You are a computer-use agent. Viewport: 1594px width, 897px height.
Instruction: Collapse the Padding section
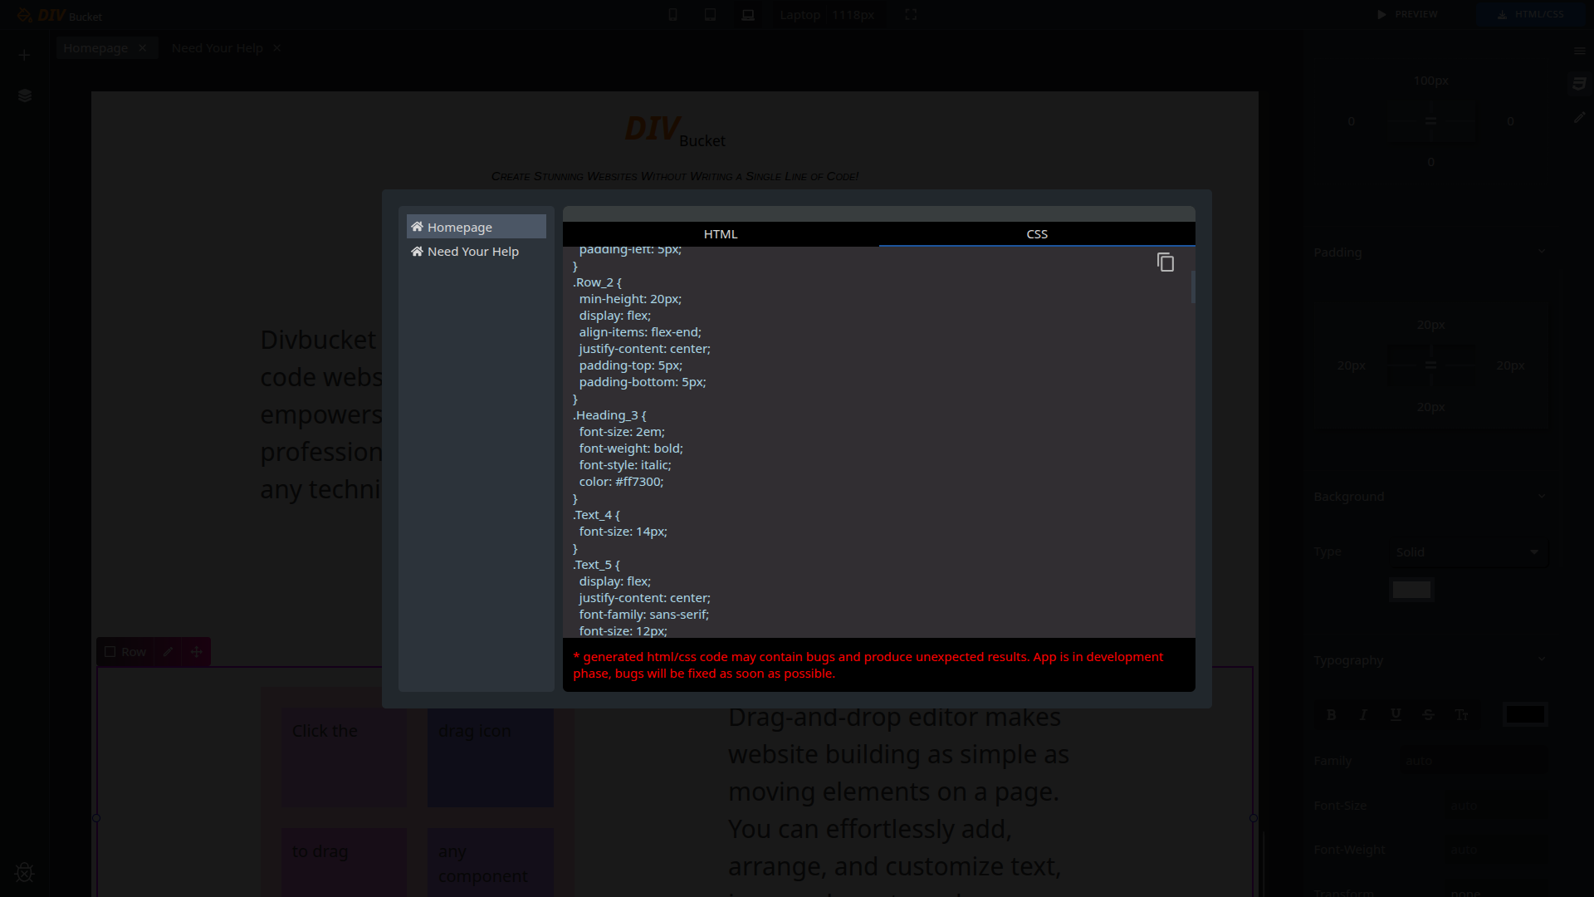pyautogui.click(x=1542, y=252)
